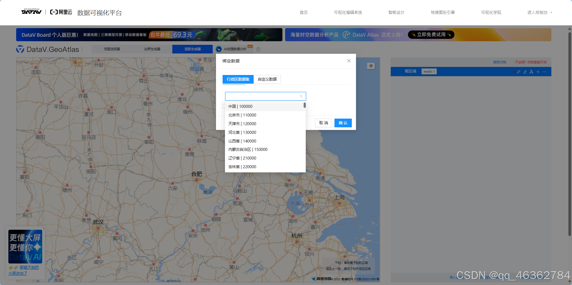Confirm with the 确认 button

pos(343,123)
